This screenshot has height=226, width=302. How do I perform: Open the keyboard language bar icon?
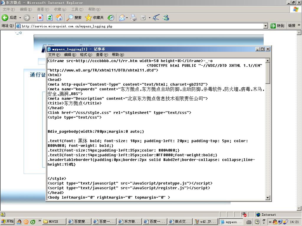249,222
